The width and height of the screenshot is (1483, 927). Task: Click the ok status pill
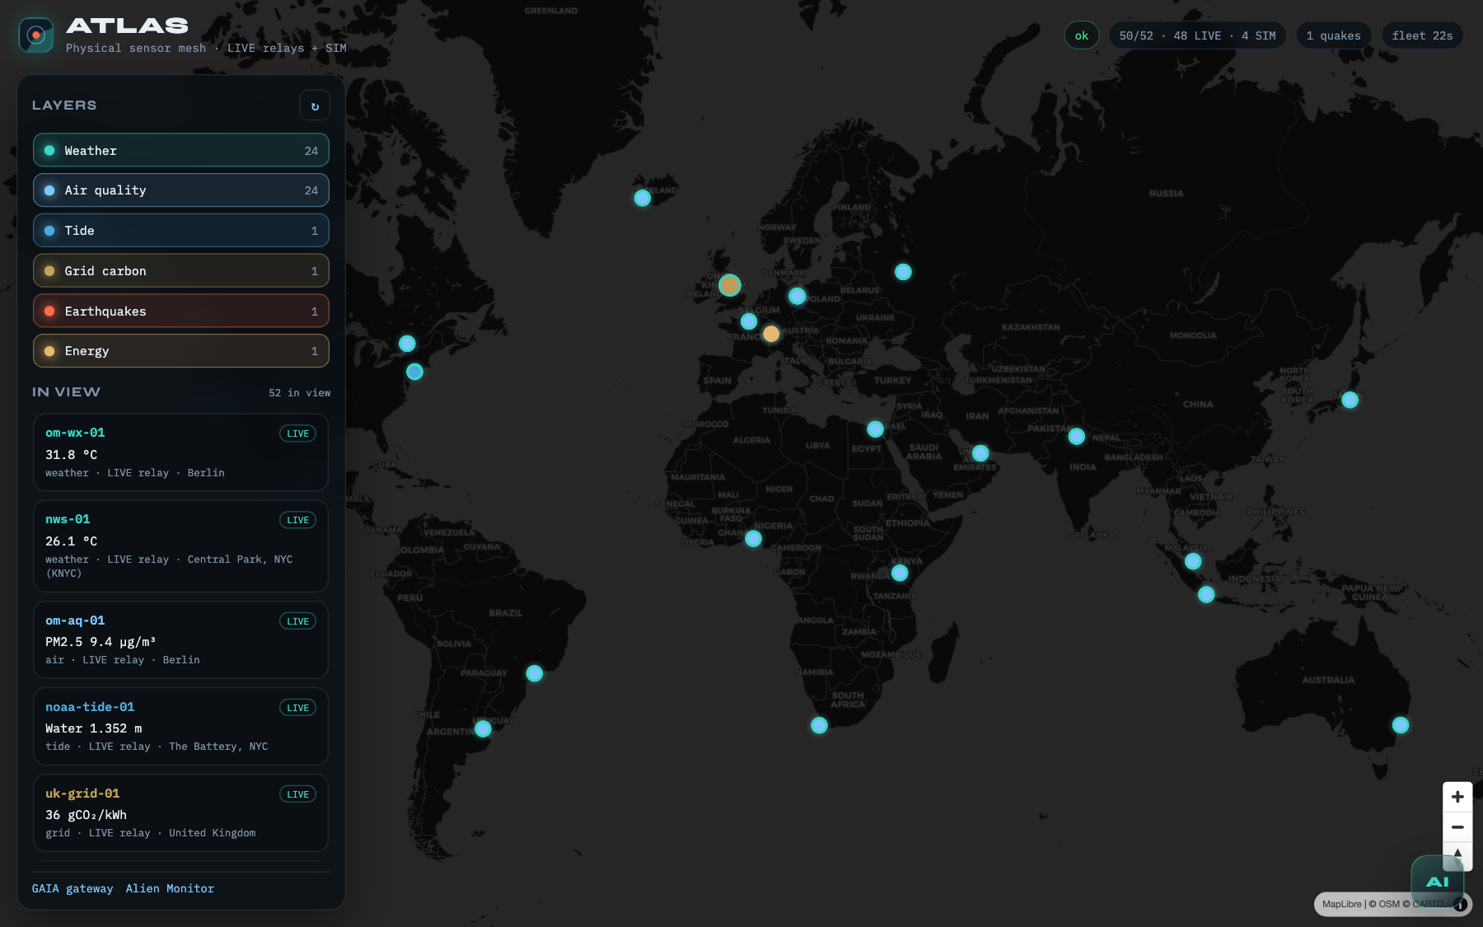(1082, 35)
